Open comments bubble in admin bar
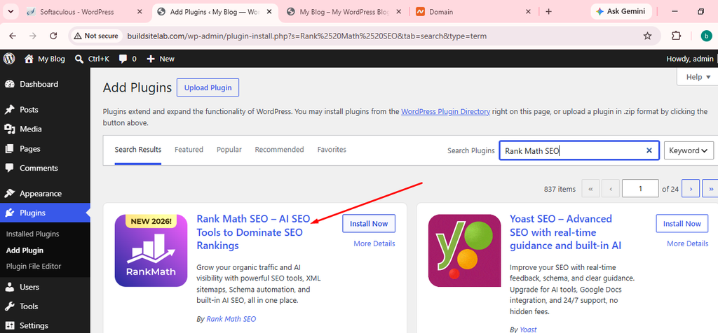The height and width of the screenshot is (333, 718). (128, 59)
